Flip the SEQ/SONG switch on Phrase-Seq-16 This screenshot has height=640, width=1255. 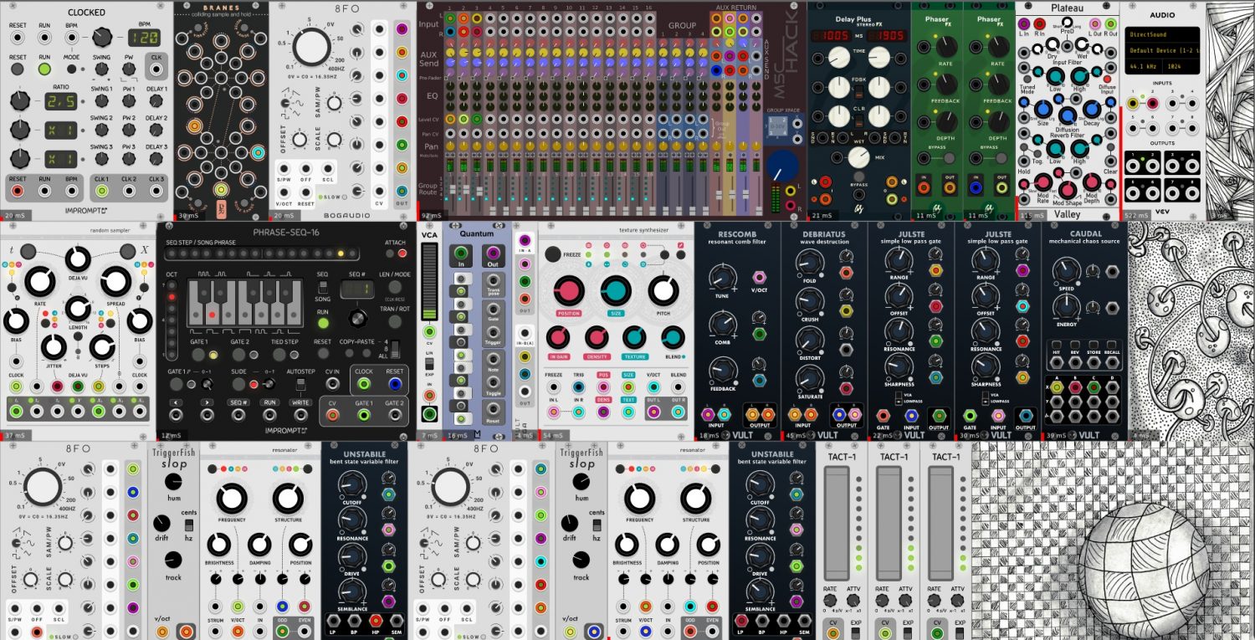pyautogui.click(x=323, y=286)
